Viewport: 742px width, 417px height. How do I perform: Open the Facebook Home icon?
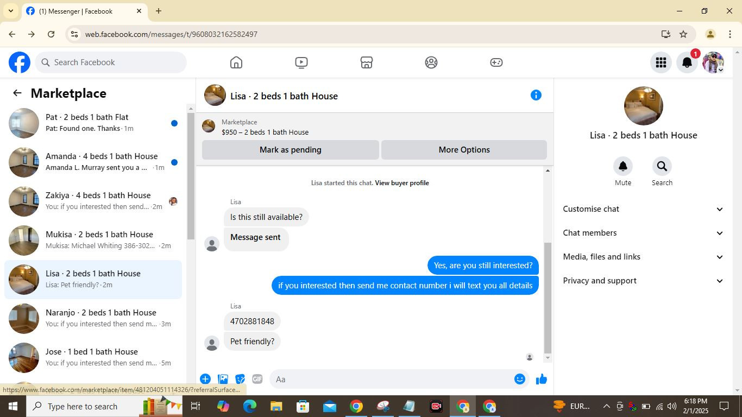(236, 62)
